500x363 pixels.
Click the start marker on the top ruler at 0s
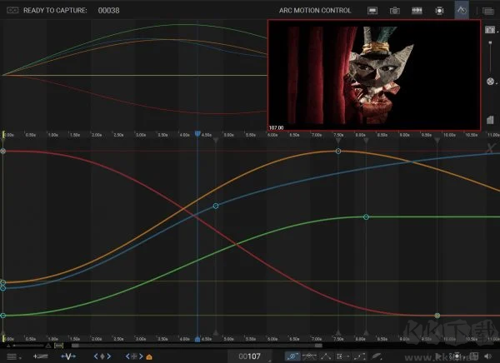[x=3, y=135]
